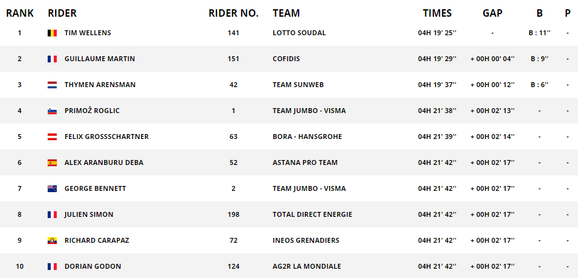Click the Slovenian flag beside Primož Roglic
This screenshot has height=278, width=578.
tap(52, 111)
